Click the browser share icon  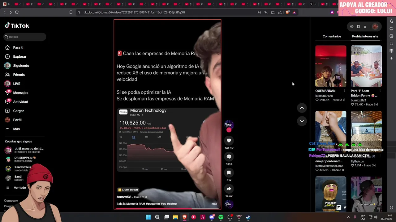point(280,12)
